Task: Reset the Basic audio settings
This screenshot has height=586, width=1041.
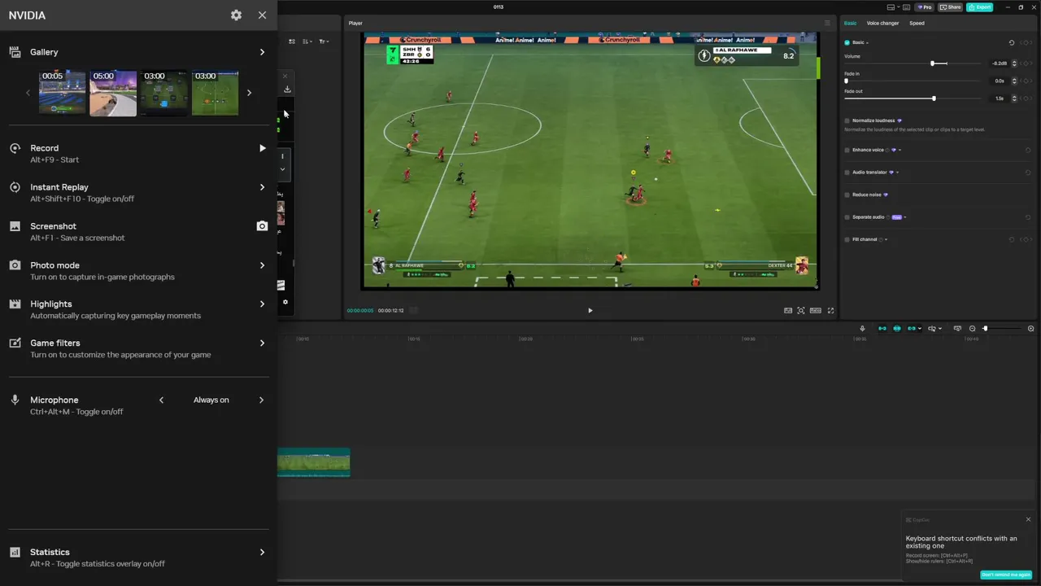Action: point(1012,42)
